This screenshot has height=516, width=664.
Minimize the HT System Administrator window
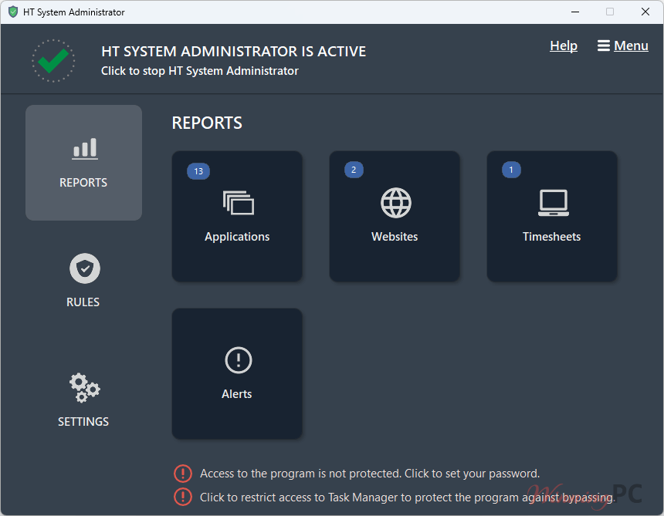tap(575, 12)
